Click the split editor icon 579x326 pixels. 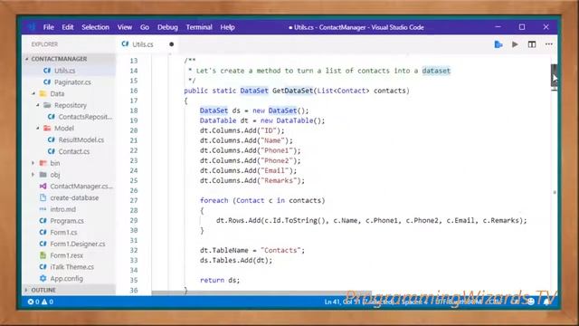coord(532,44)
